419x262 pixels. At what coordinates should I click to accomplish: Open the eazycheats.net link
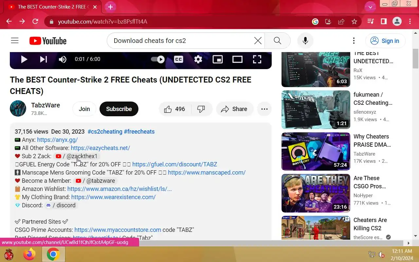tap(100, 148)
